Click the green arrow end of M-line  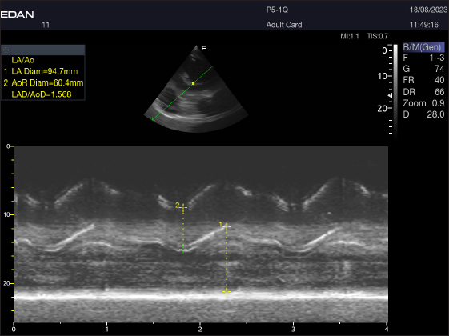[x=153, y=119]
